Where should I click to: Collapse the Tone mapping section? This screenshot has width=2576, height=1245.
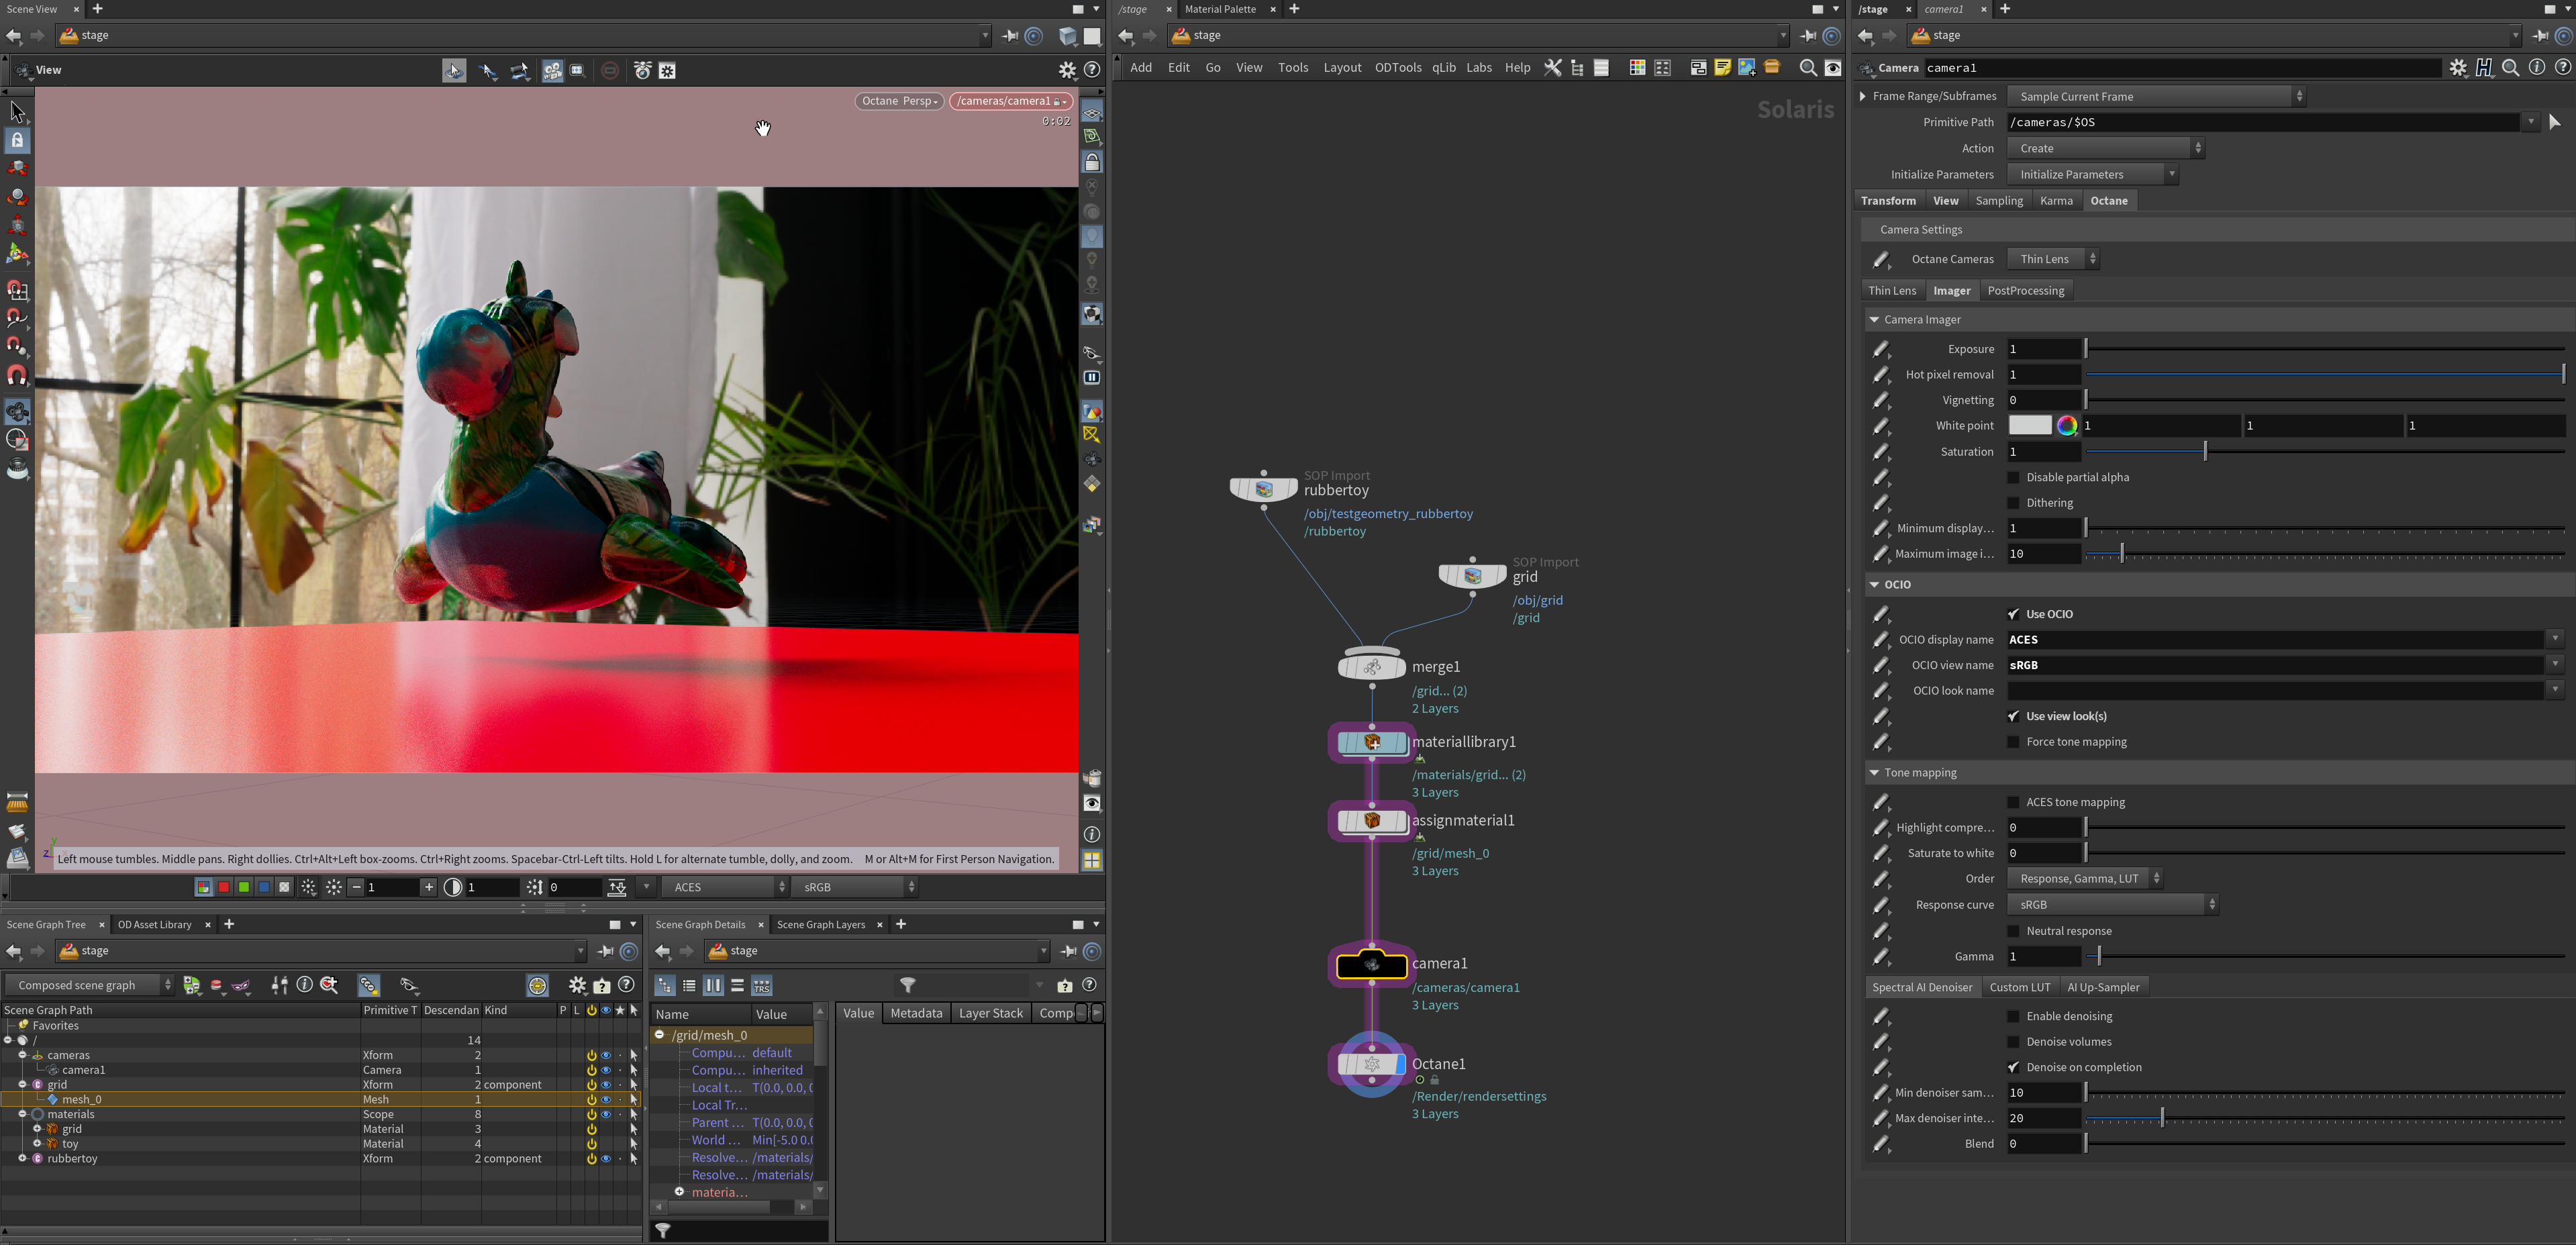(x=1873, y=773)
